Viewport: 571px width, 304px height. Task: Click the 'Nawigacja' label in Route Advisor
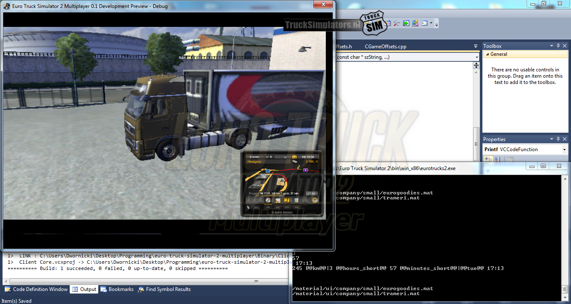(255, 161)
